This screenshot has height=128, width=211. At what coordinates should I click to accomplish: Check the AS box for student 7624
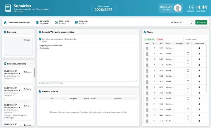tap(188, 70)
